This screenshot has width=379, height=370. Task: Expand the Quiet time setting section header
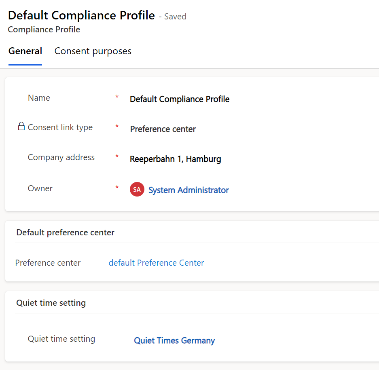tap(51, 302)
